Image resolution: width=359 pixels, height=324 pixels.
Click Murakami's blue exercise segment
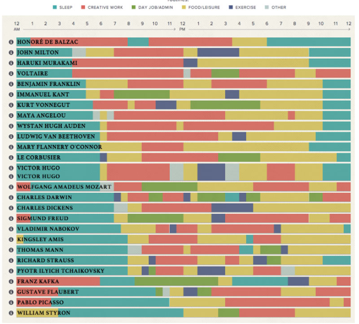[190, 63]
